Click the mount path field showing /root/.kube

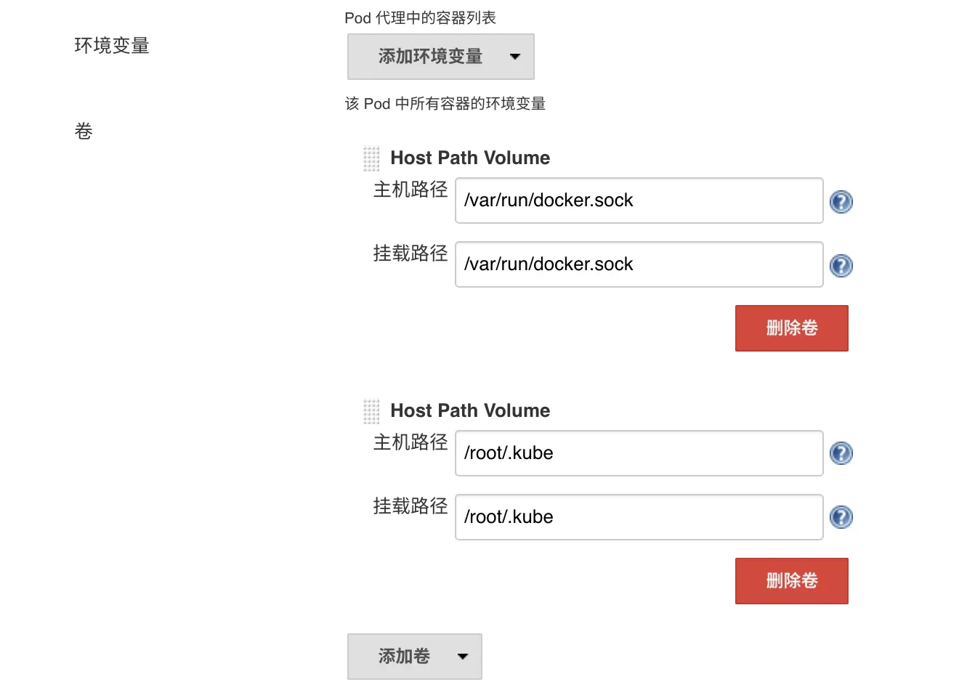click(x=638, y=517)
